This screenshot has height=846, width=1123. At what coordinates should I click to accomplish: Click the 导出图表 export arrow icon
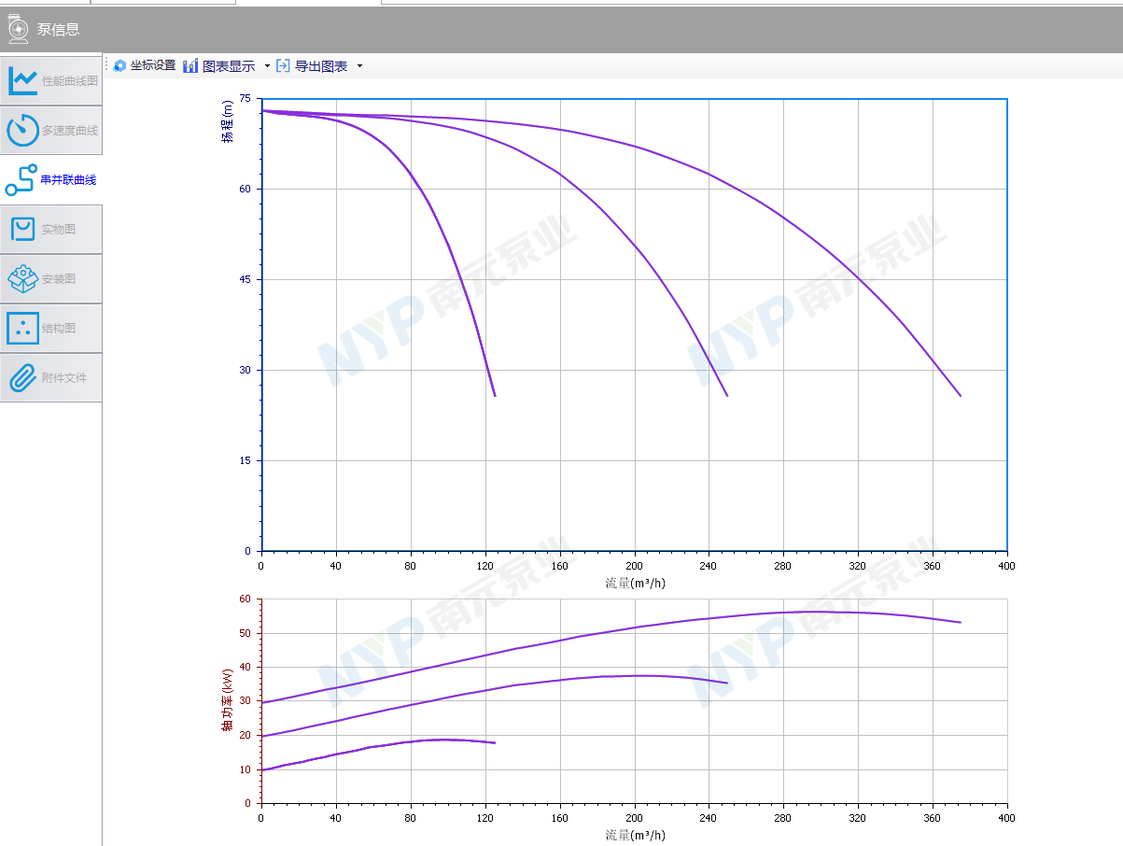coord(283,65)
